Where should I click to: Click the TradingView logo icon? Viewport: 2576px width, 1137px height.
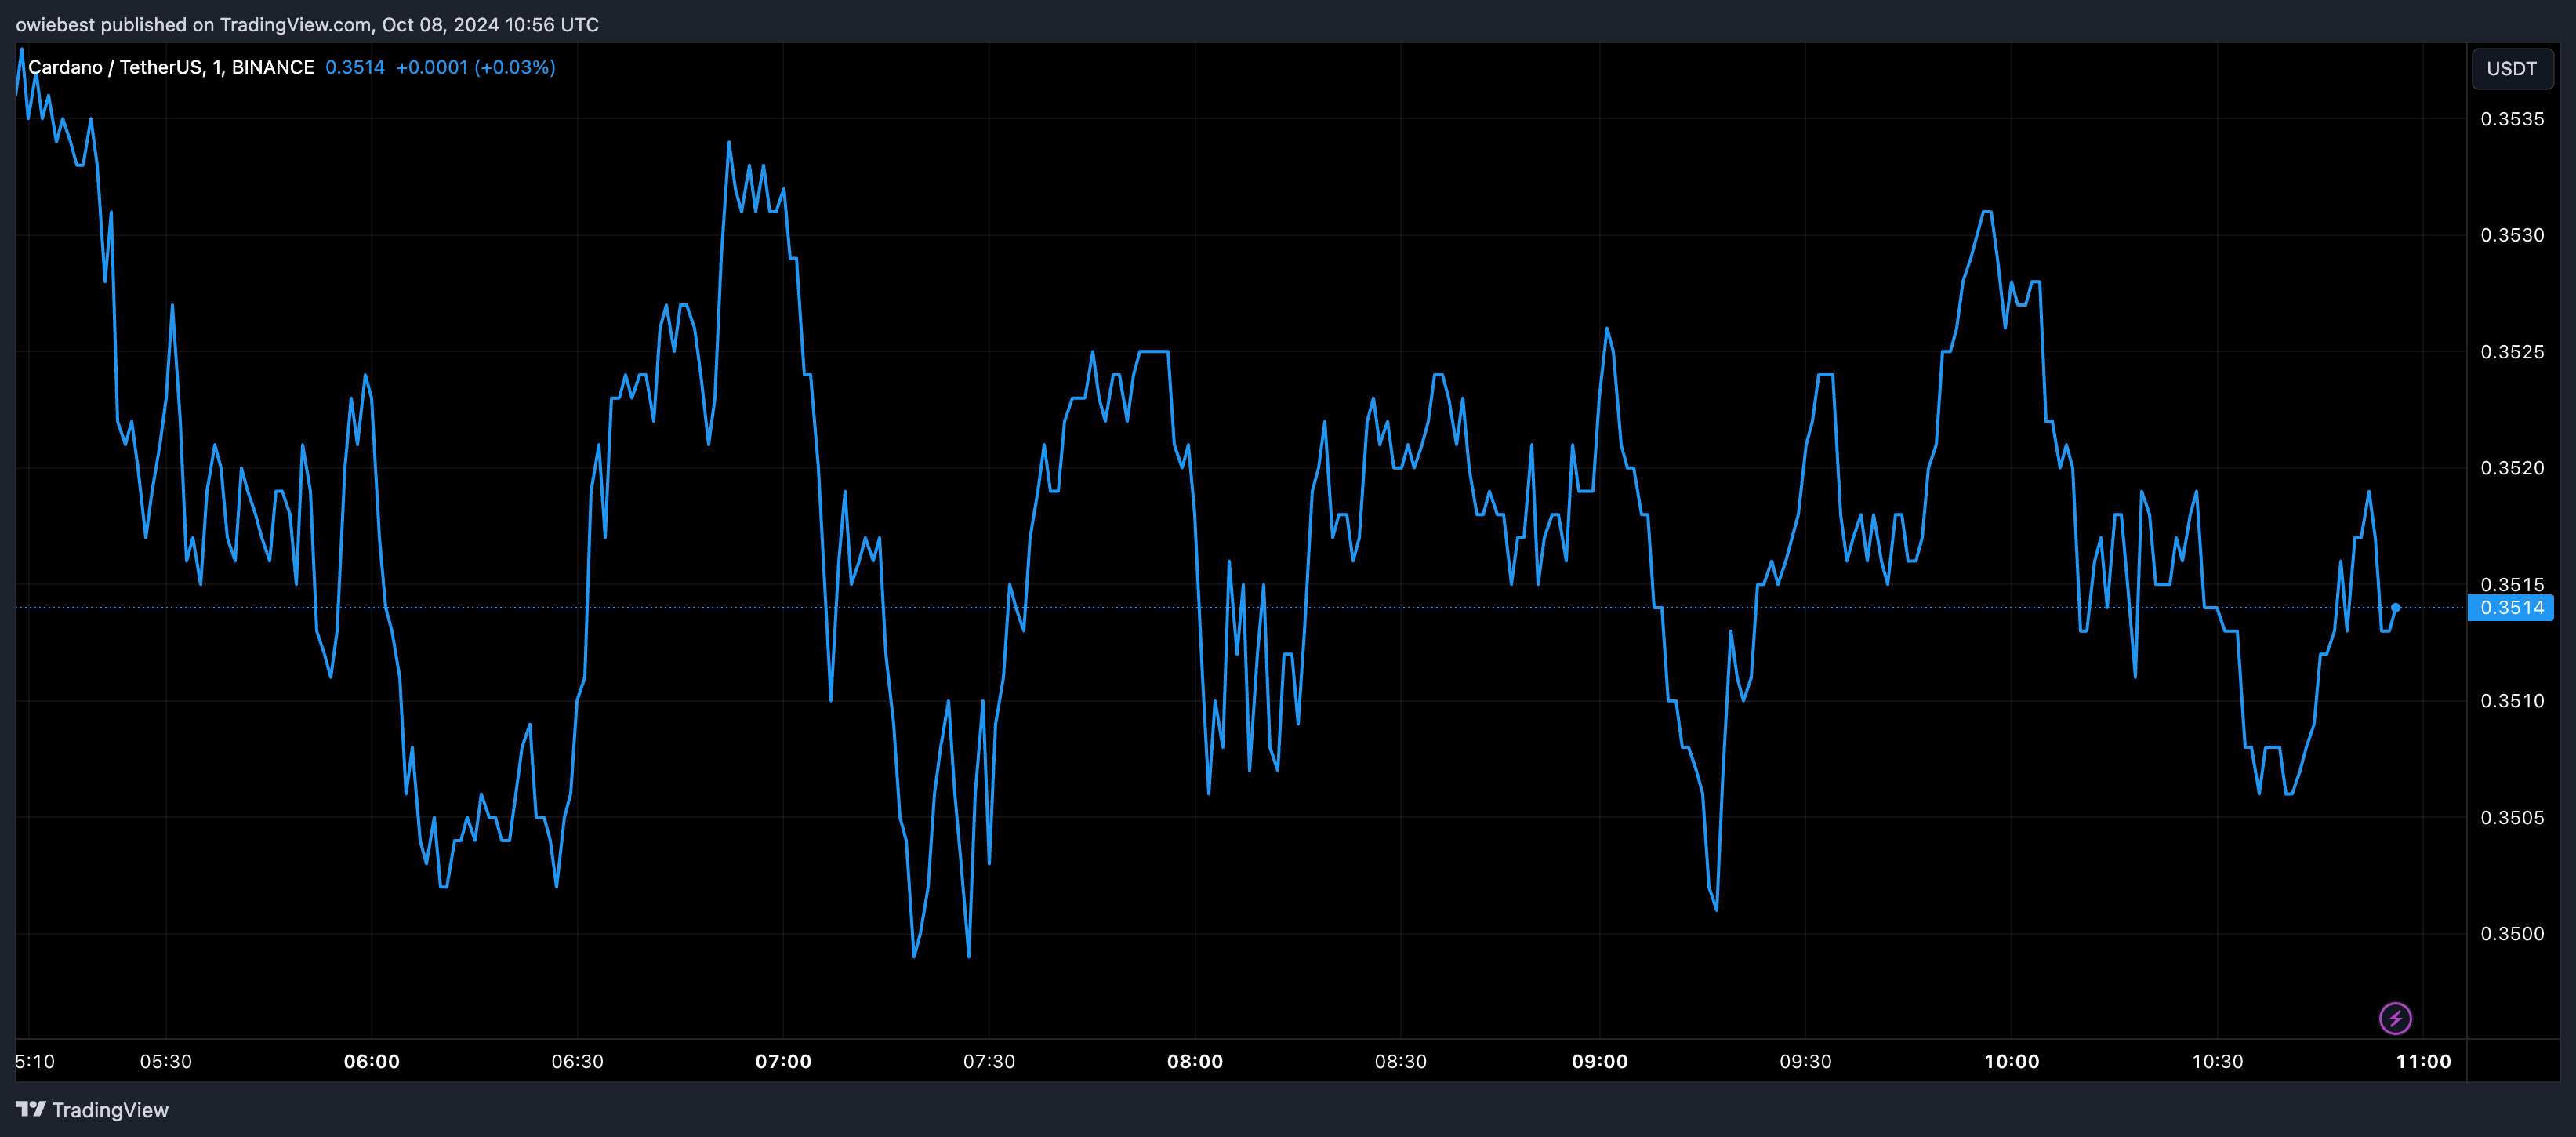point(30,1109)
